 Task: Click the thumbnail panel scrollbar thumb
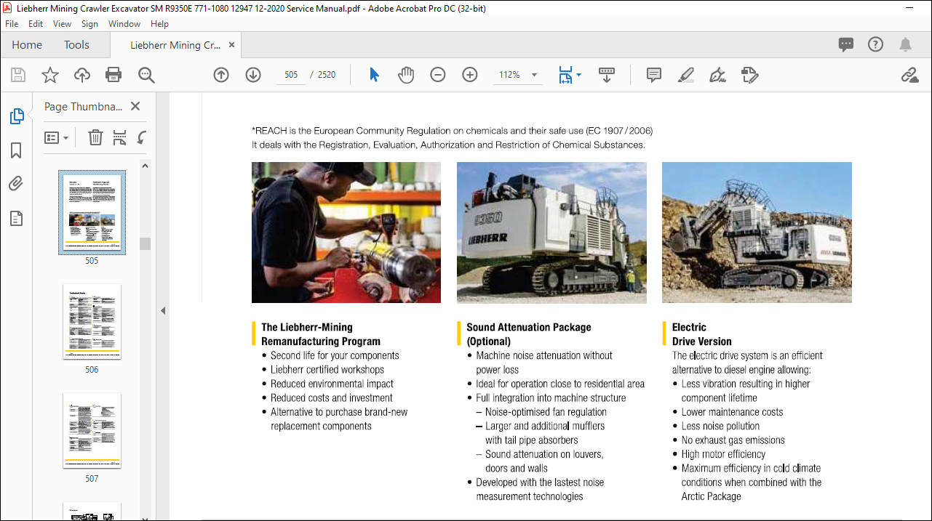pyautogui.click(x=146, y=243)
